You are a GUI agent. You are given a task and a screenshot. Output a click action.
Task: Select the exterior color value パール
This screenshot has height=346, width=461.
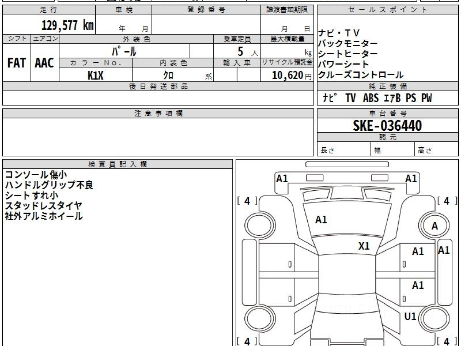click(124, 51)
